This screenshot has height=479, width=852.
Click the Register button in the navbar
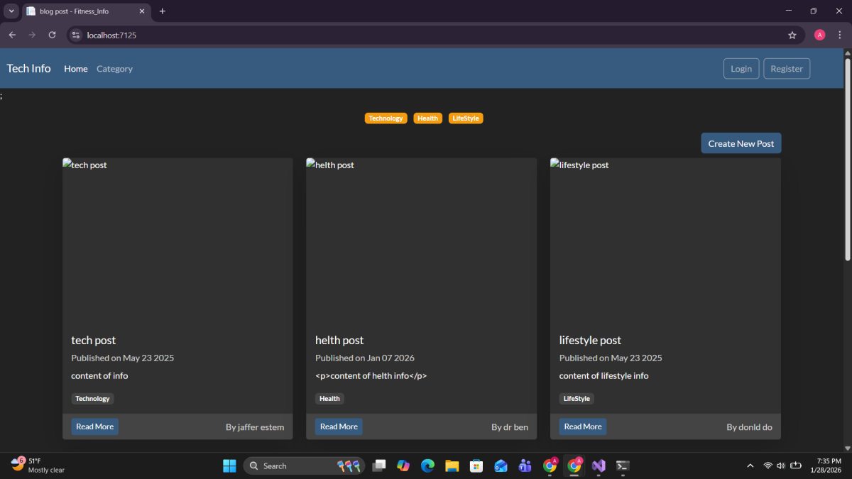pos(786,69)
